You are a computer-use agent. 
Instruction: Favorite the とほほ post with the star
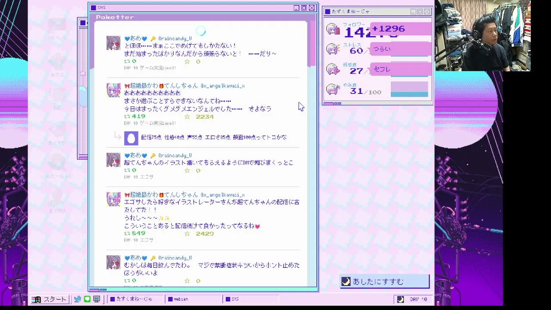187,62
